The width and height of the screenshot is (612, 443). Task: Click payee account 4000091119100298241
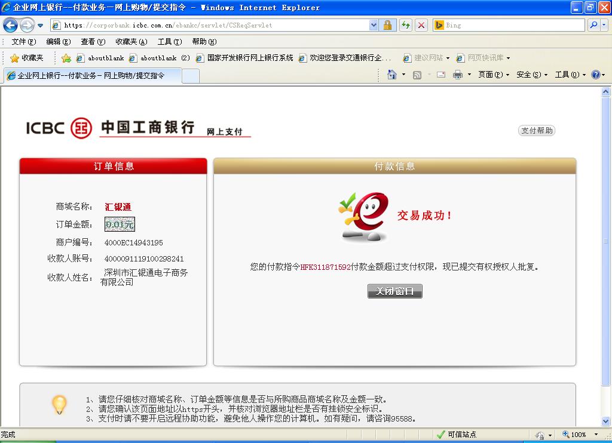click(144, 259)
